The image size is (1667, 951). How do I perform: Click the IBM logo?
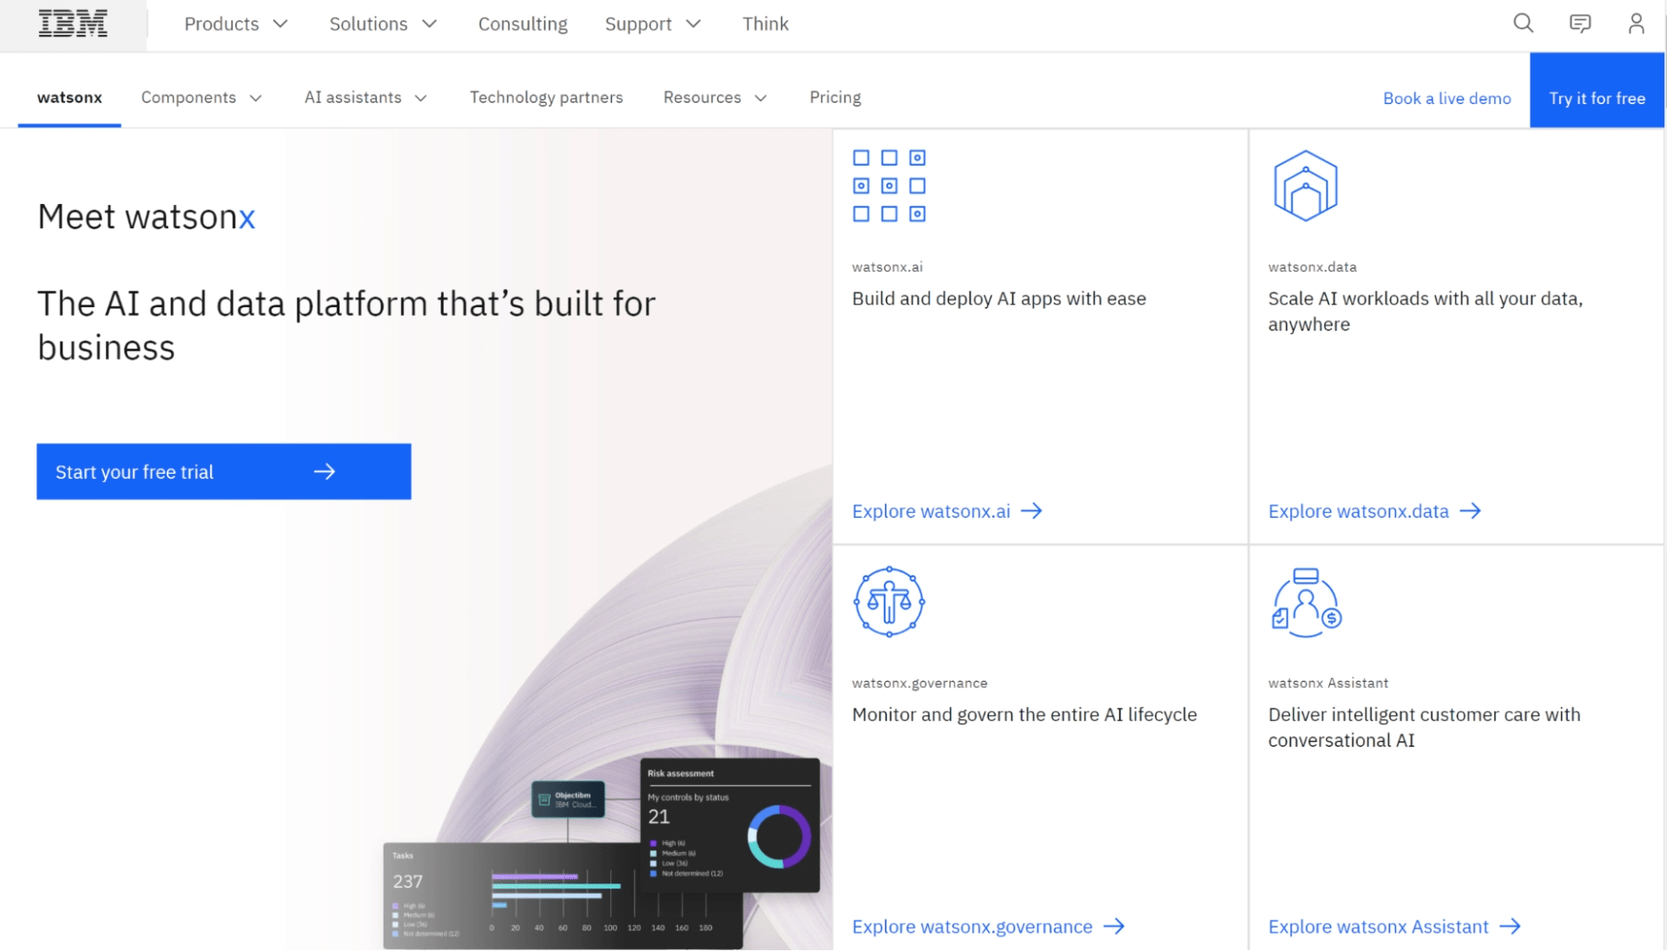[73, 23]
